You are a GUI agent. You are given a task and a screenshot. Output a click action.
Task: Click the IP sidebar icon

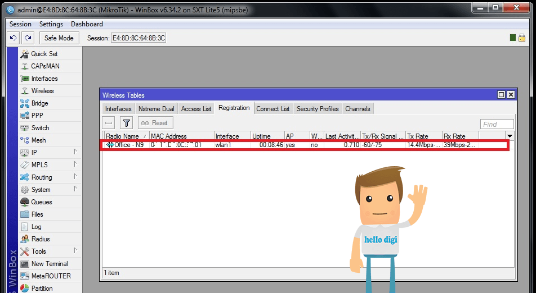pyautogui.click(x=25, y=153)
